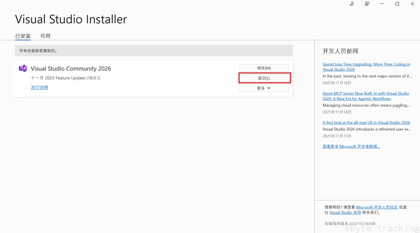
Task: Click the 修改(M) button
Action: [264, 68]
